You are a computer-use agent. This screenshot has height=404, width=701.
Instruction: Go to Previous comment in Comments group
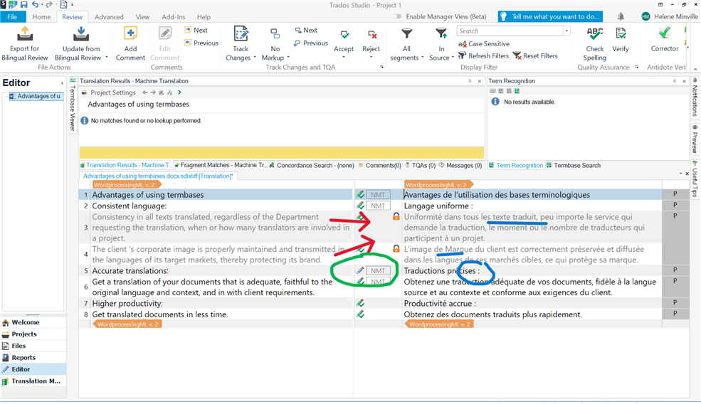201,43
